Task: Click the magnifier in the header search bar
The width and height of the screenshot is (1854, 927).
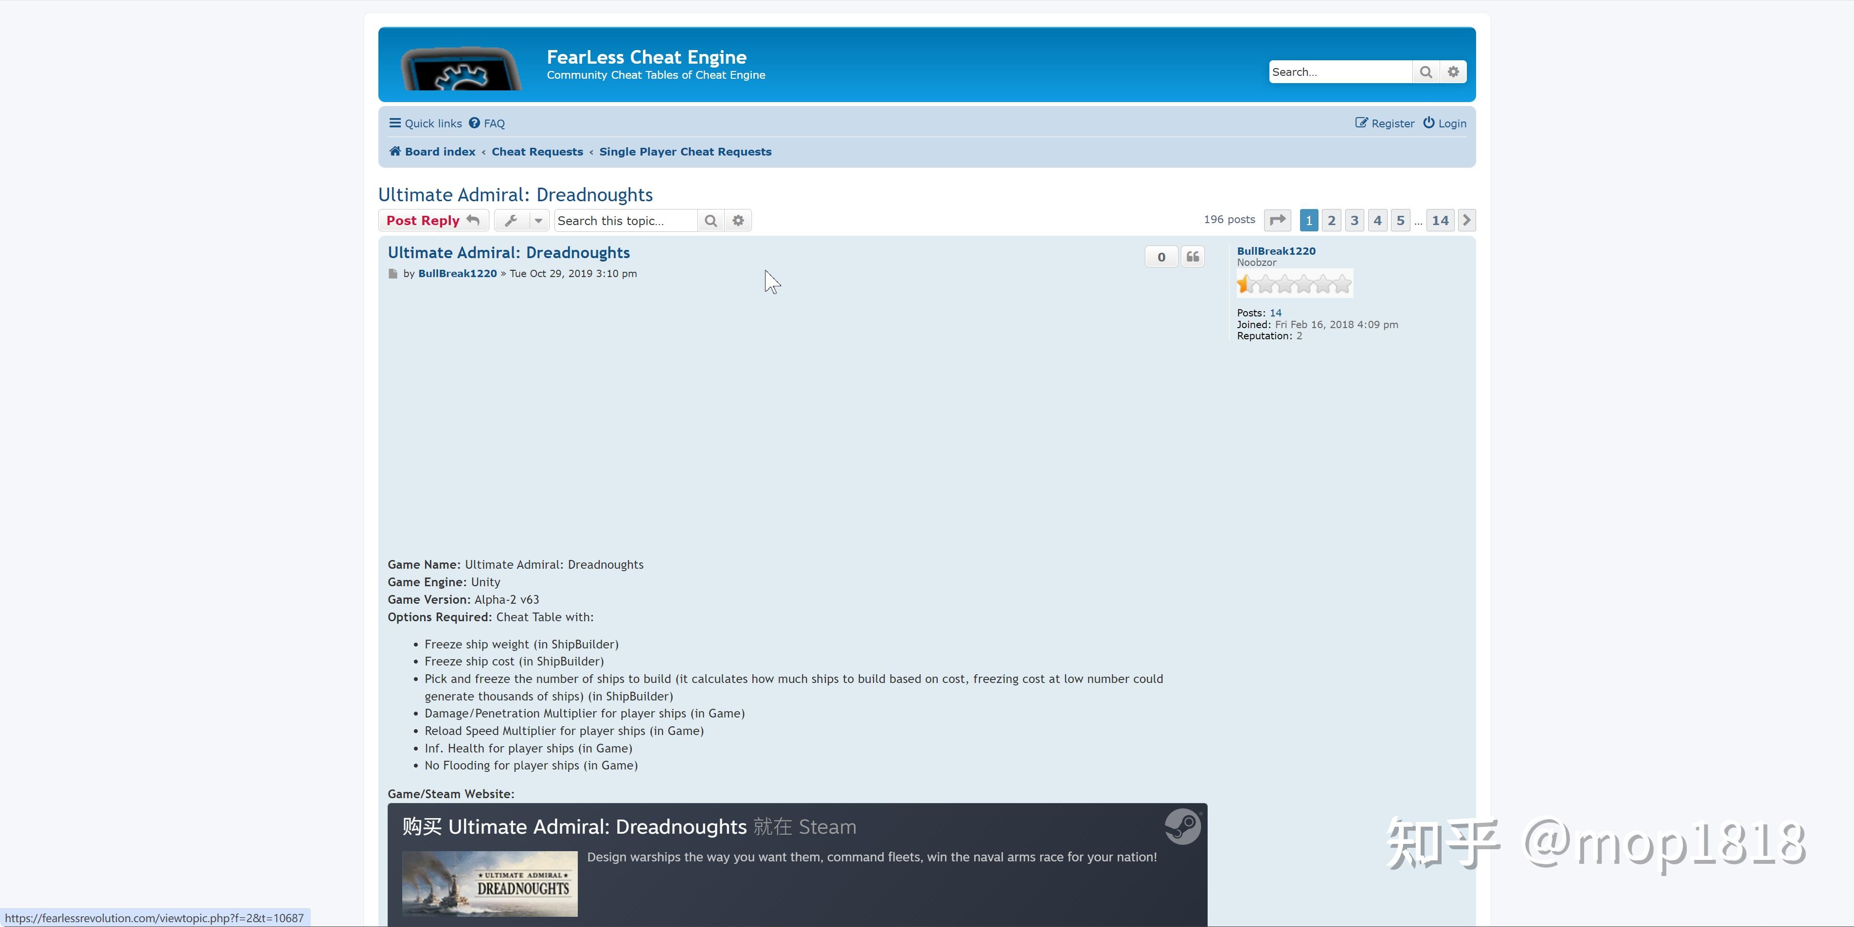Action: (1426, 71)
